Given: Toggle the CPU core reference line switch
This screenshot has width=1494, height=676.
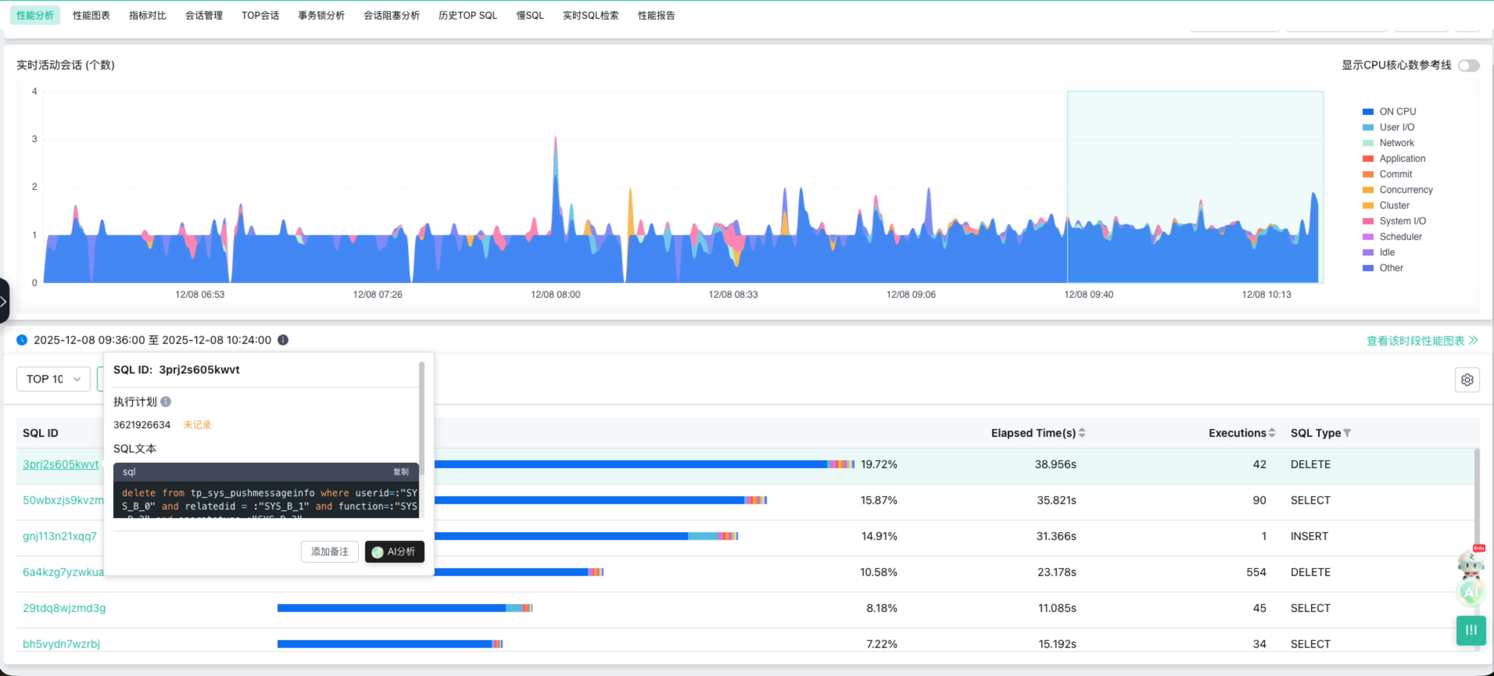Looking at the screenshot, I should [1469, 66].
